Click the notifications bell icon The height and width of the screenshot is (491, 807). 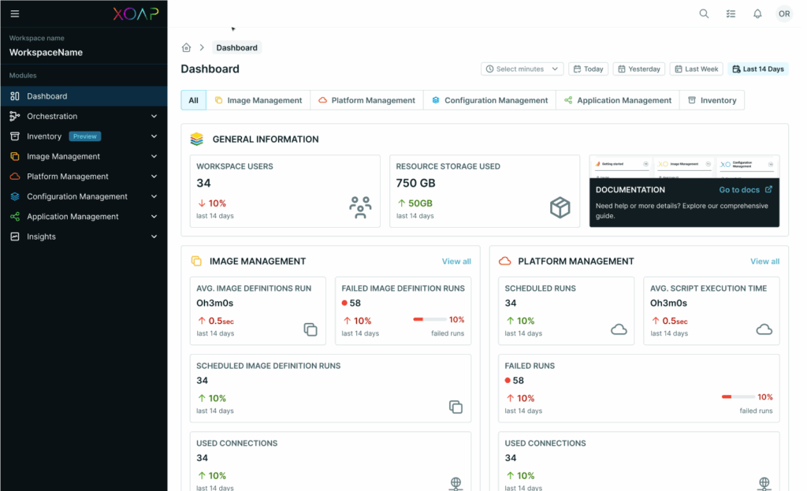pos(757,13)
